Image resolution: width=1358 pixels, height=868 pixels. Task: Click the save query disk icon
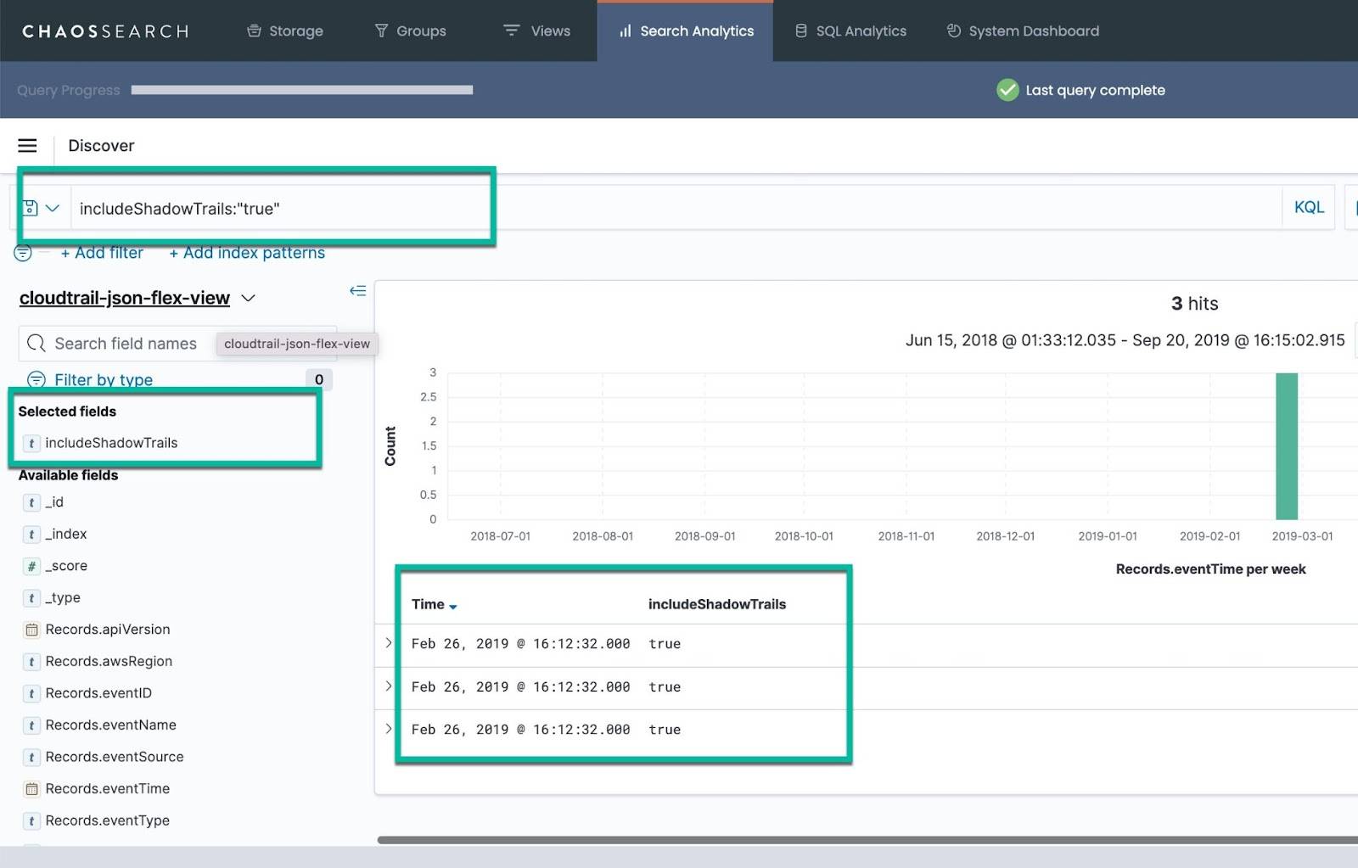(31, 206)
